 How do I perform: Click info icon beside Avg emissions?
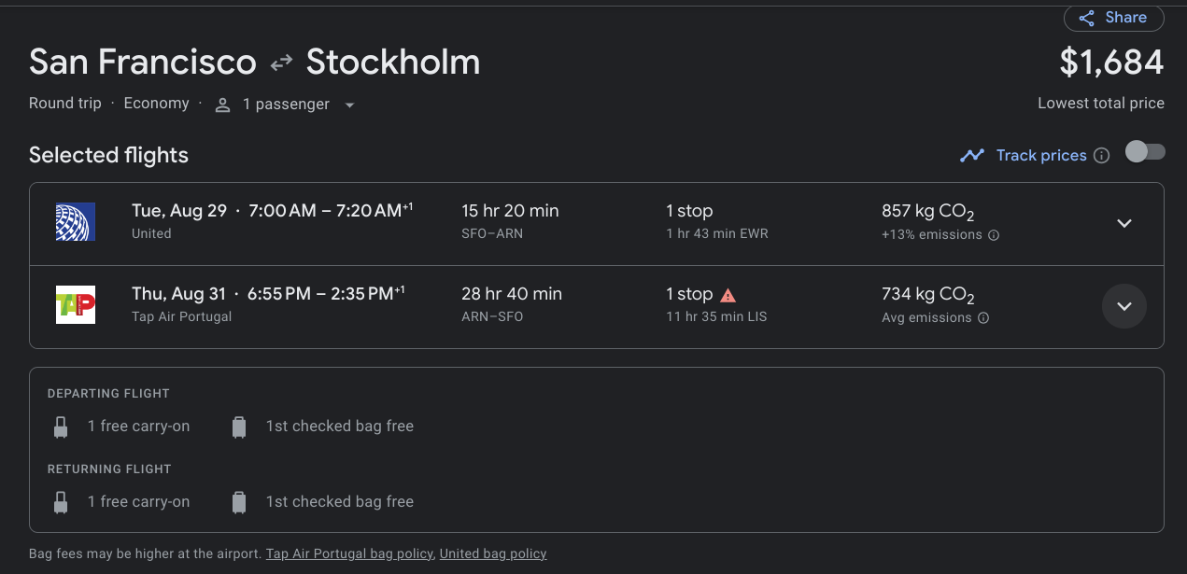[983, 318]
